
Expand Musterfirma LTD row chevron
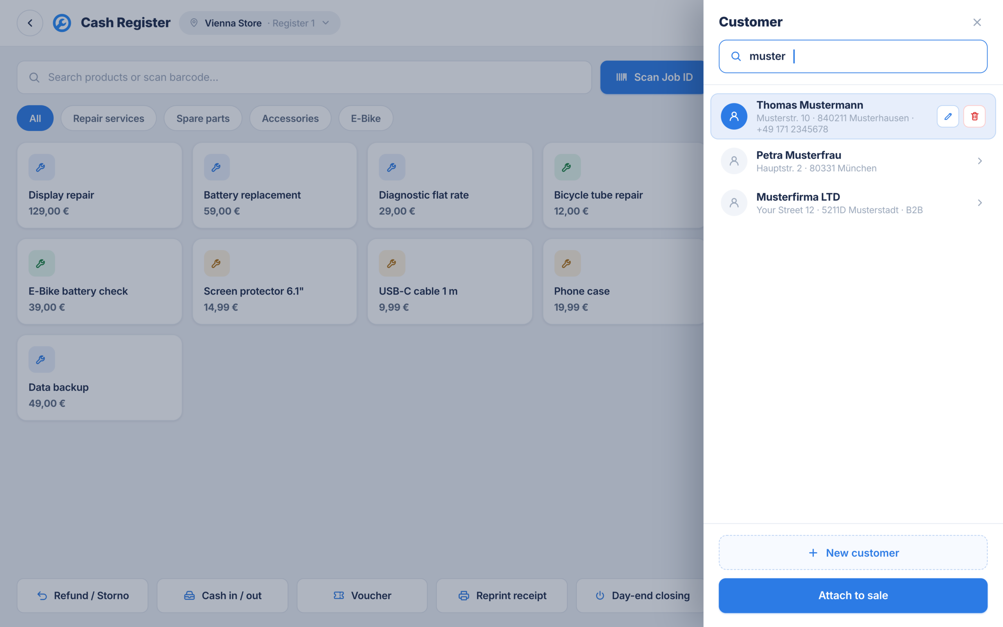pyautogui.click(x=980, y=203)
